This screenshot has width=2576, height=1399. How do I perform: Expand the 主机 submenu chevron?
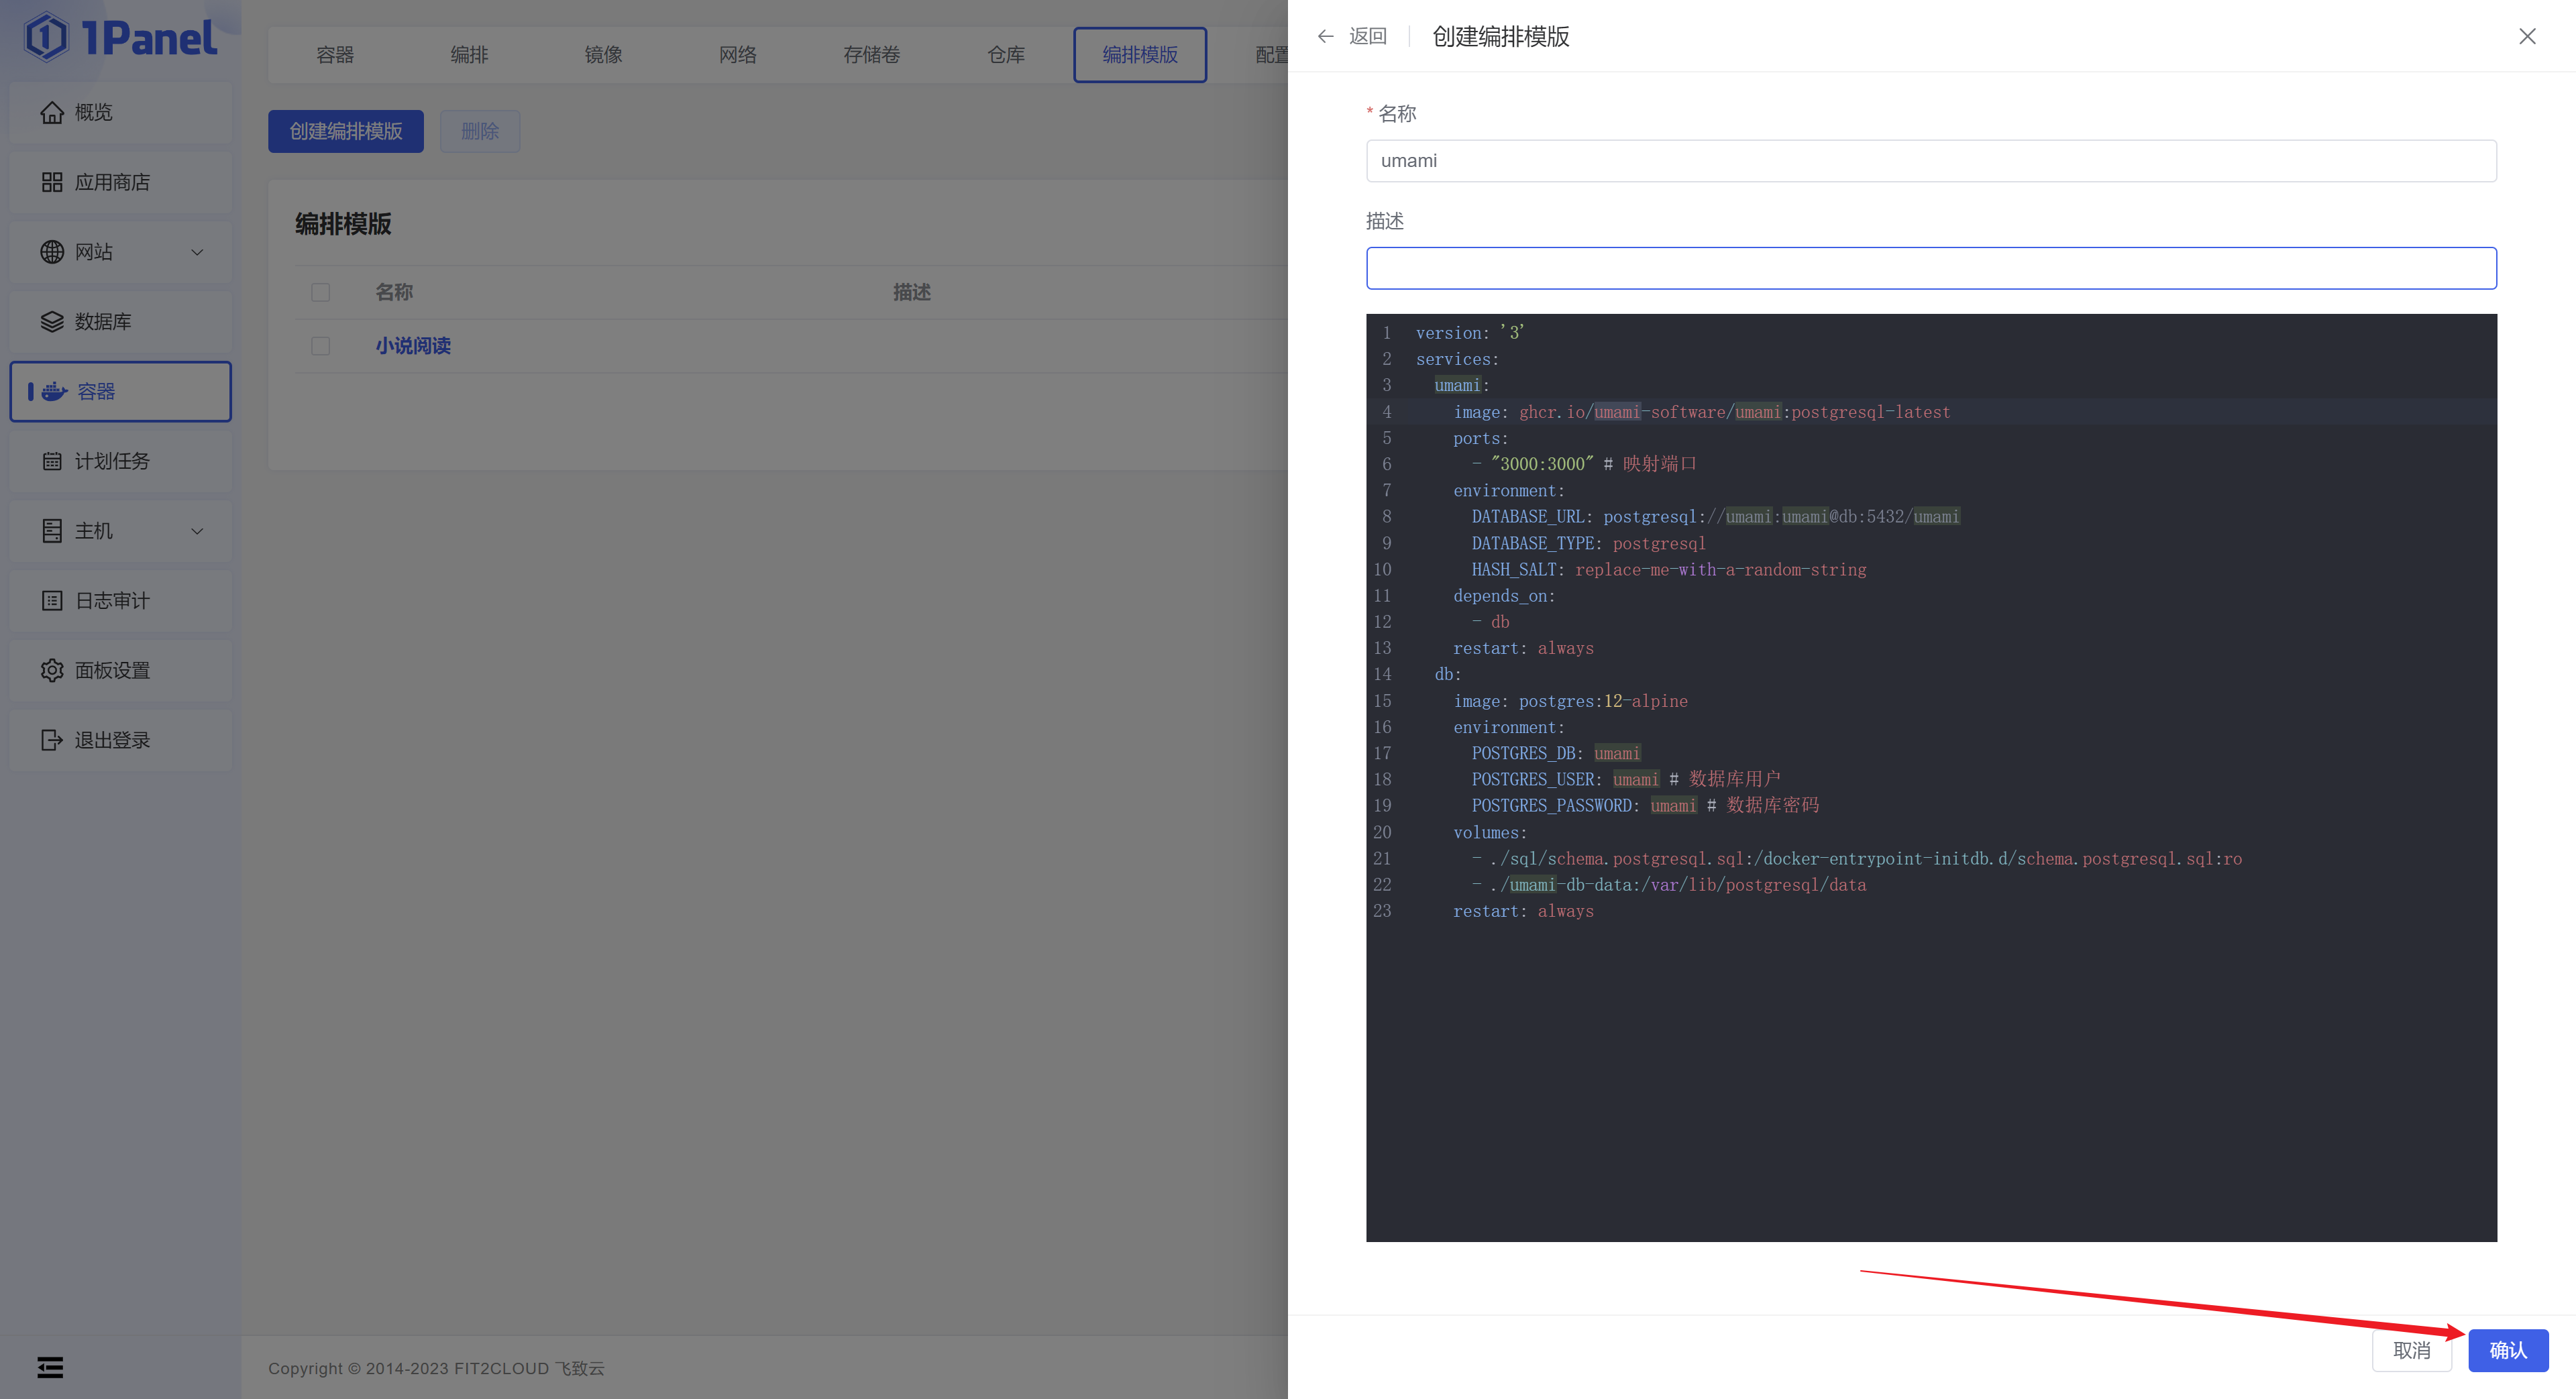click(197, 531)
